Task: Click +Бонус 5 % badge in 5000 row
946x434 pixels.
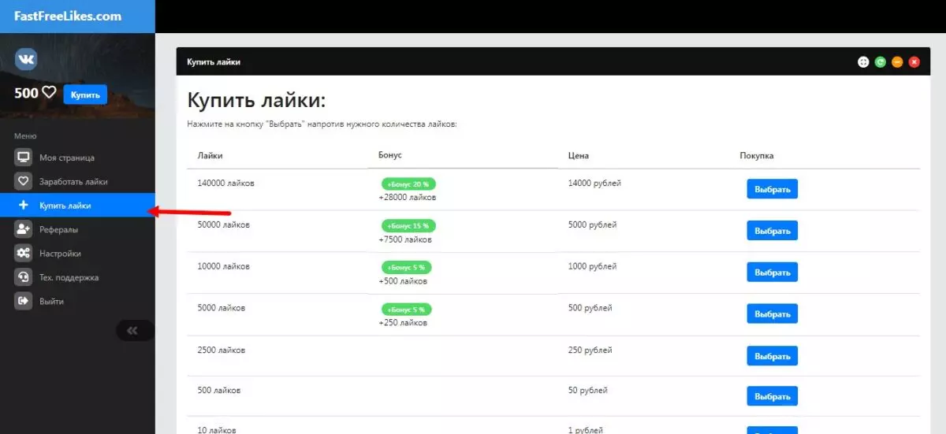Action: coord(407,310)
